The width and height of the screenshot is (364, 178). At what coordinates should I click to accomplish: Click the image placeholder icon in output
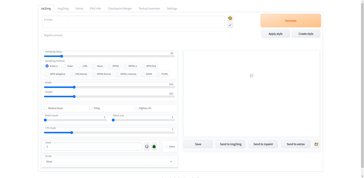click(x=251, y=76)
